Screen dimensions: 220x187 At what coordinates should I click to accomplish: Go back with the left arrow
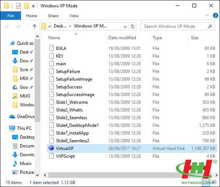coord(7,26)
